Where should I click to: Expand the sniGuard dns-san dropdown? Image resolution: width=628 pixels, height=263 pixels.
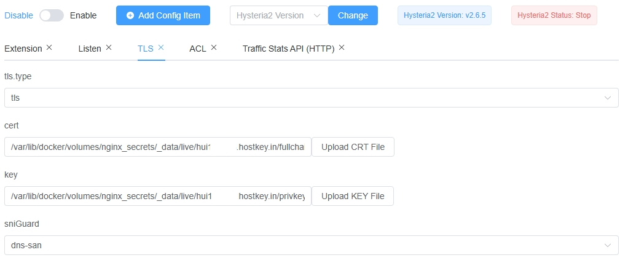(311, 245)
